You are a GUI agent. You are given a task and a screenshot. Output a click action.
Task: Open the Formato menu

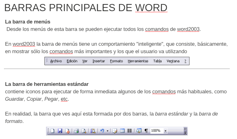[116, 61]
